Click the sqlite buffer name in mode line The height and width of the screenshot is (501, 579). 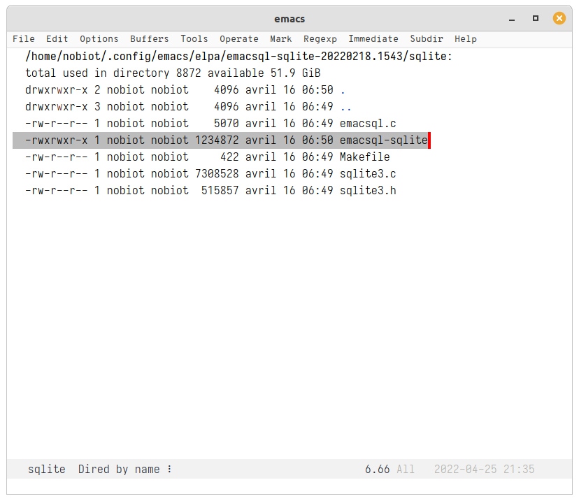pyautogui.click(x=46, y=469)
